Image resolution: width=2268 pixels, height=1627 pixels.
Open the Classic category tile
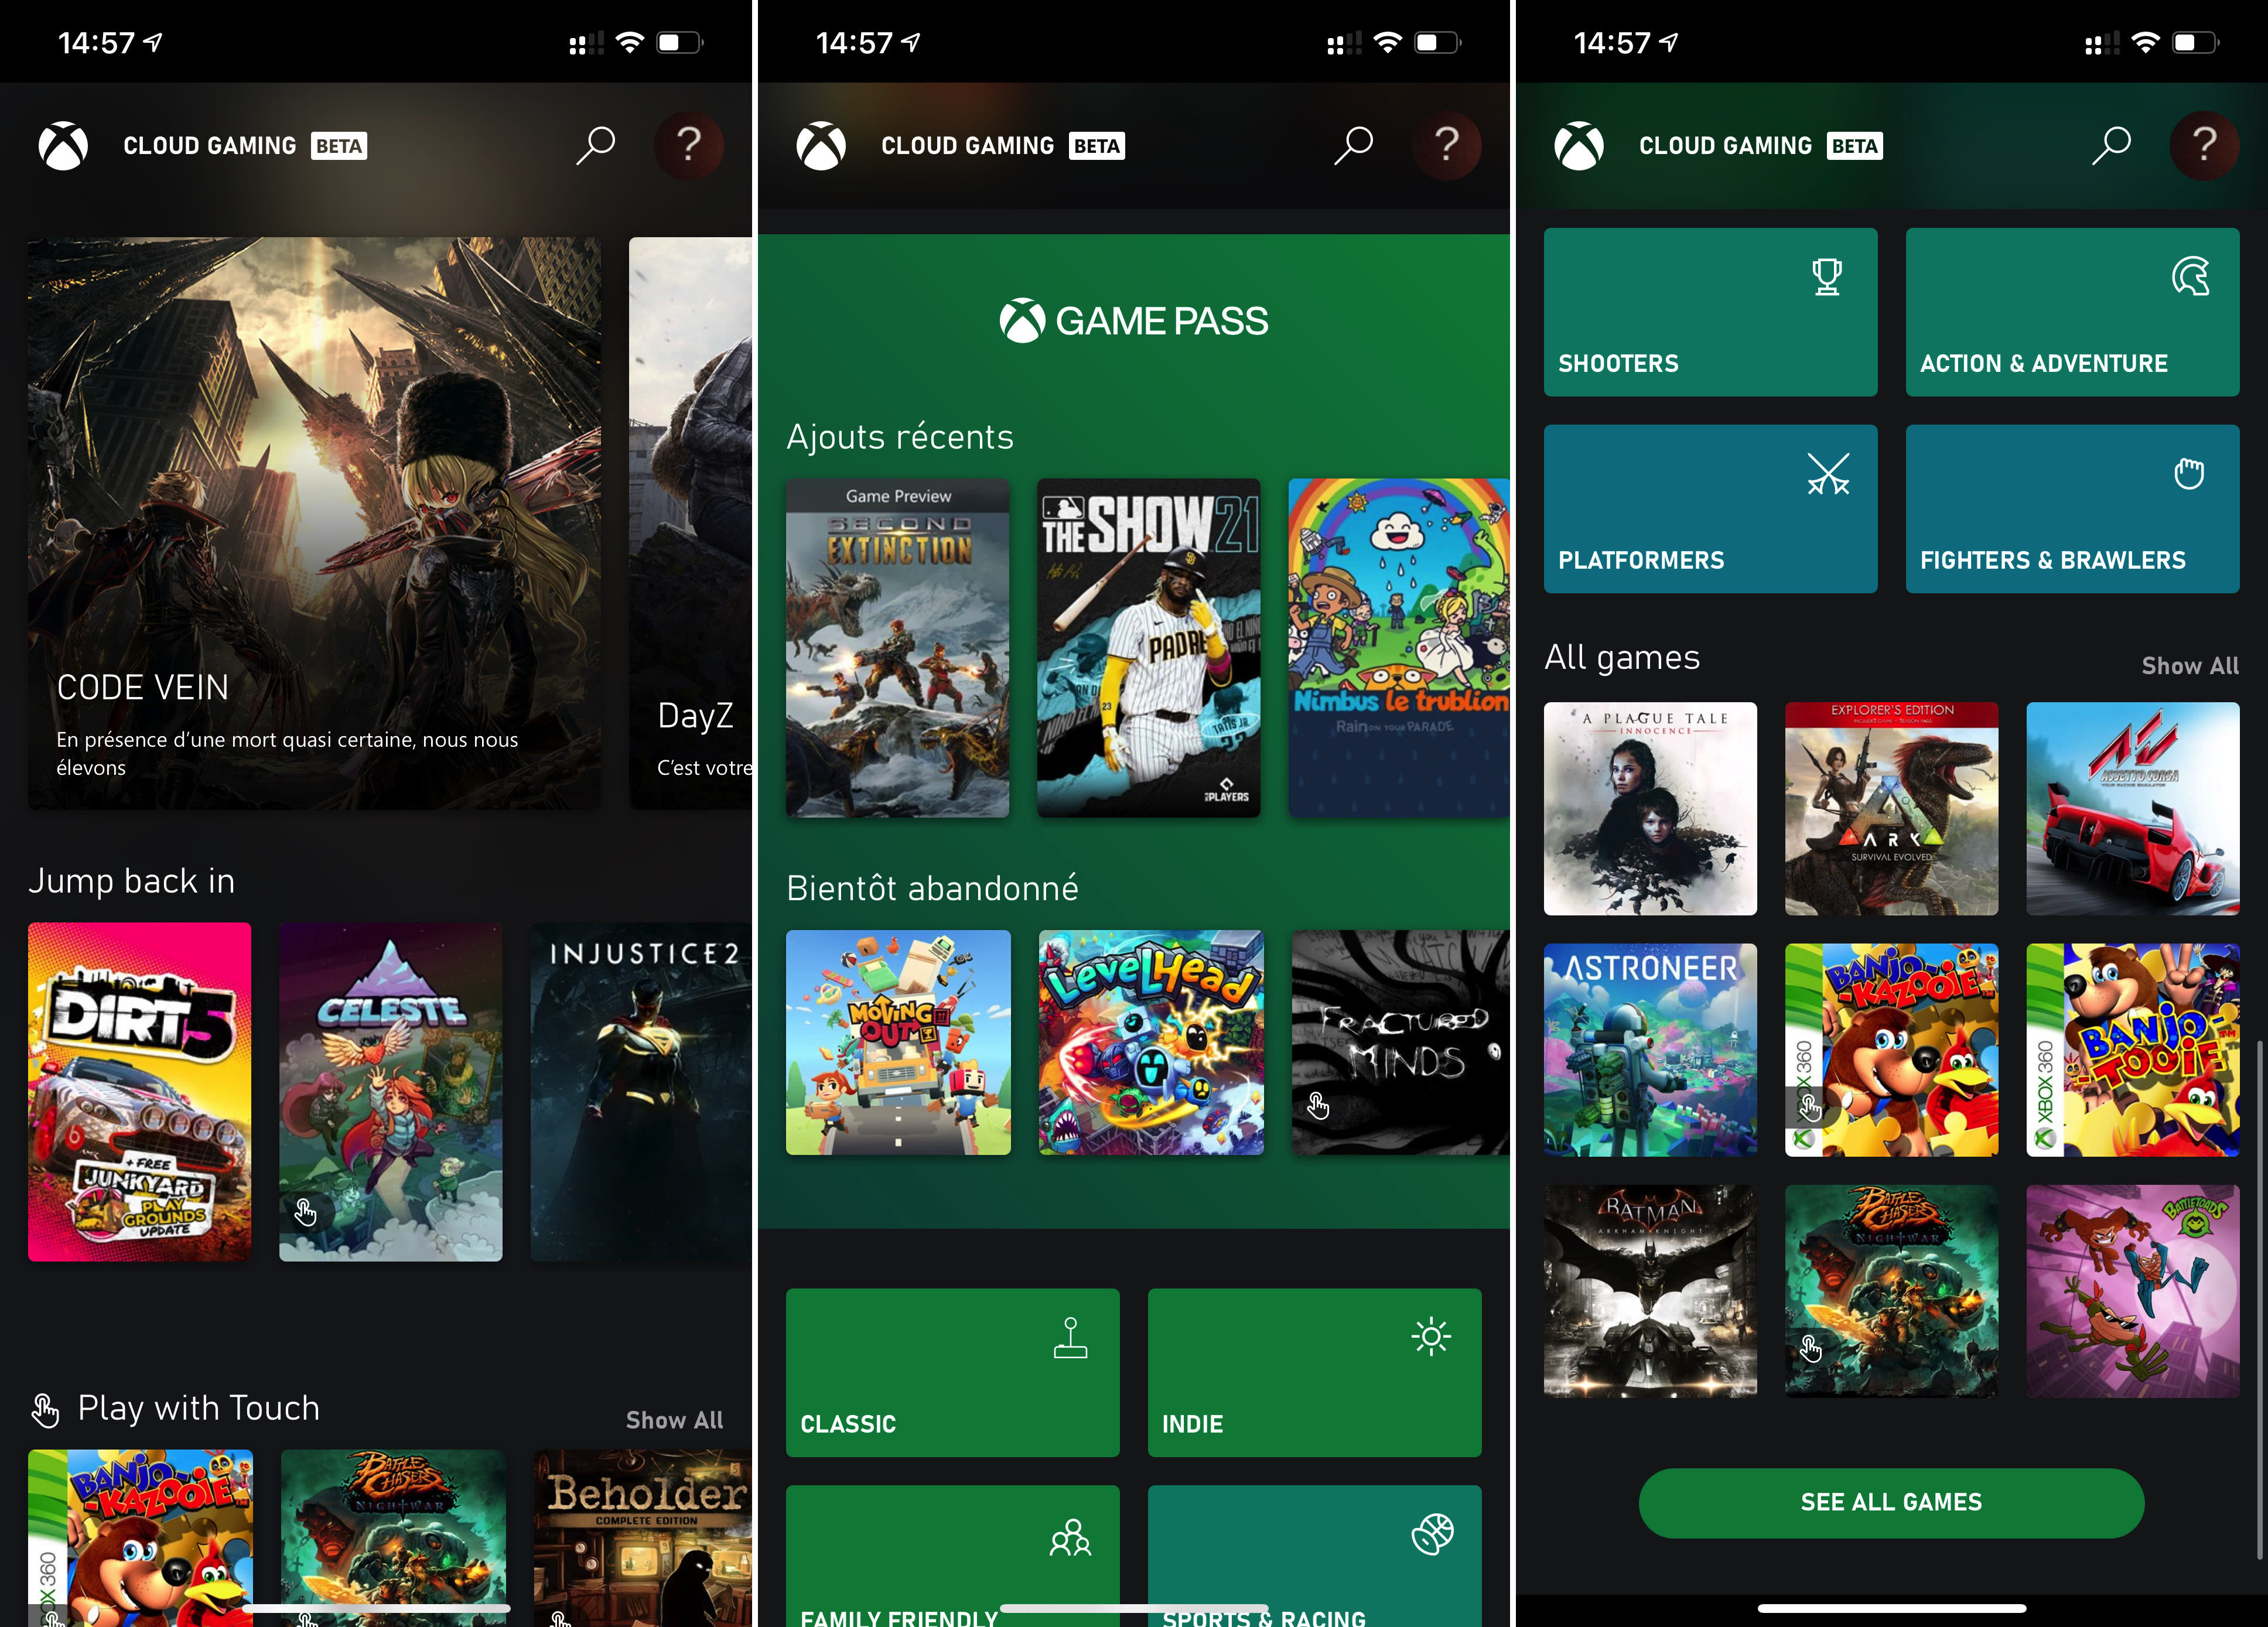click(x=952, y=1372)
